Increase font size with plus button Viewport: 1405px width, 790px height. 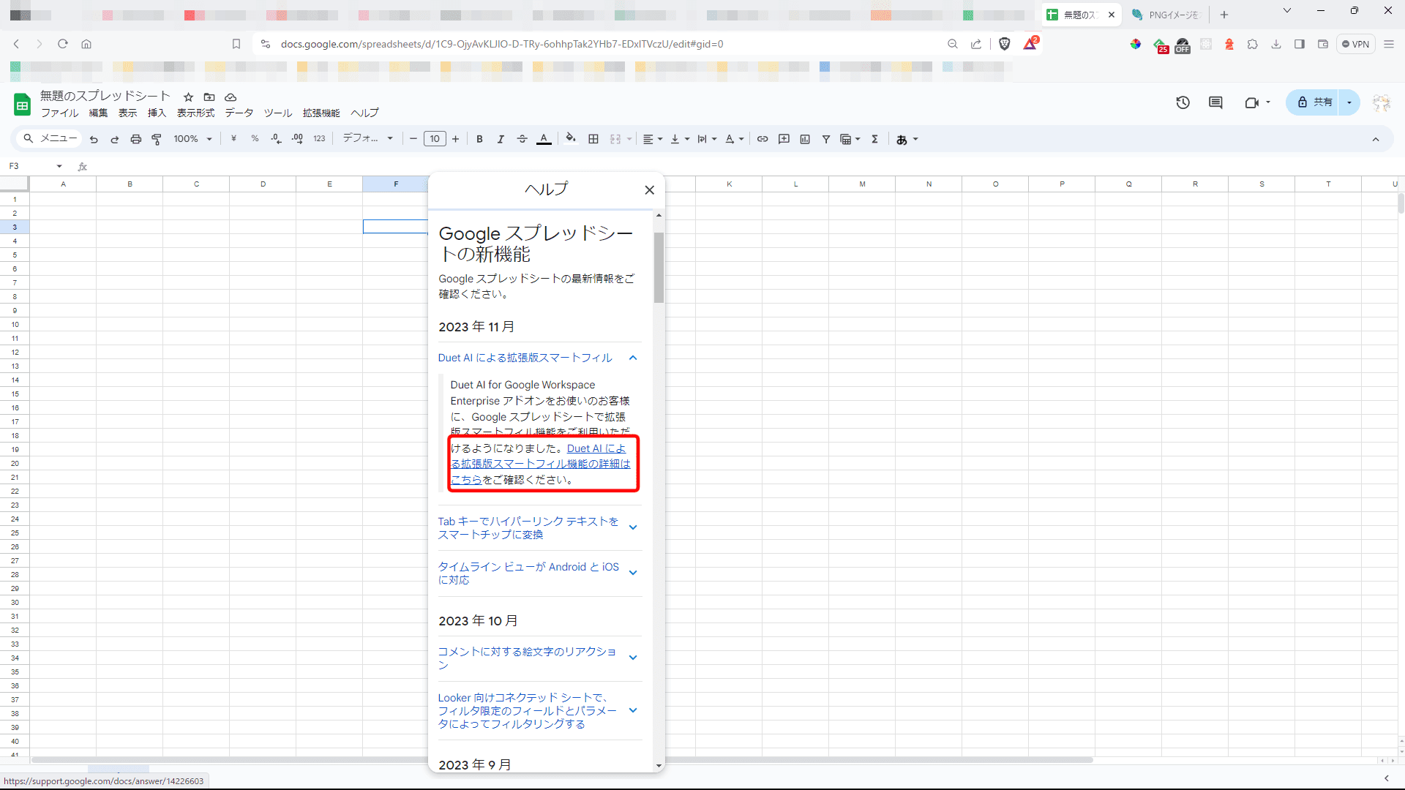click(x=455, y=139)
